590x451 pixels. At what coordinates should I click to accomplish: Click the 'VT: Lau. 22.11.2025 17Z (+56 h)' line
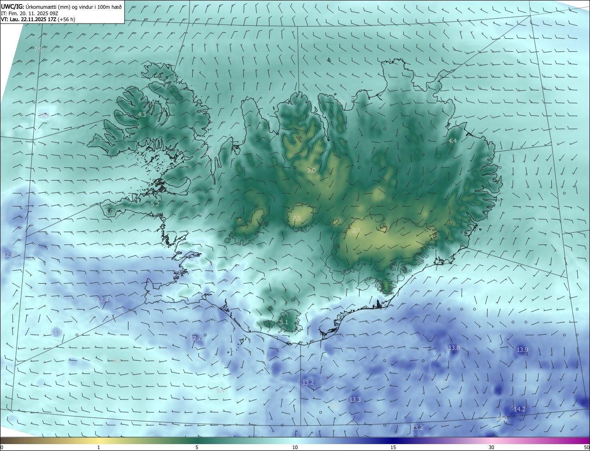pos(38,19)
